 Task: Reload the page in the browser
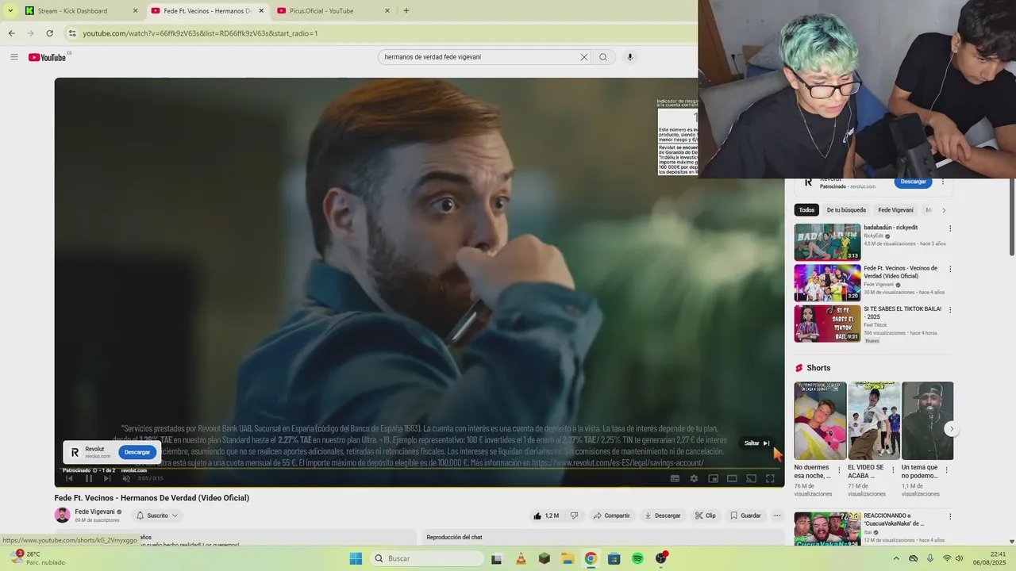click(x=49, y=33)
